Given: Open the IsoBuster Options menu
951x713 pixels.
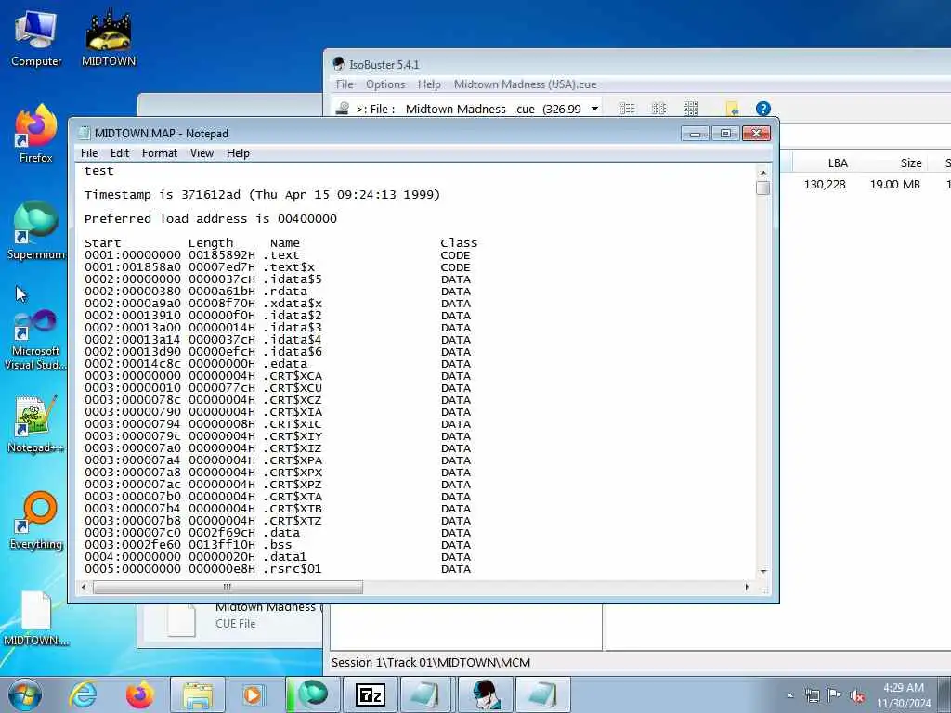Looking at the screenshot, I should (x=385, y=84).
